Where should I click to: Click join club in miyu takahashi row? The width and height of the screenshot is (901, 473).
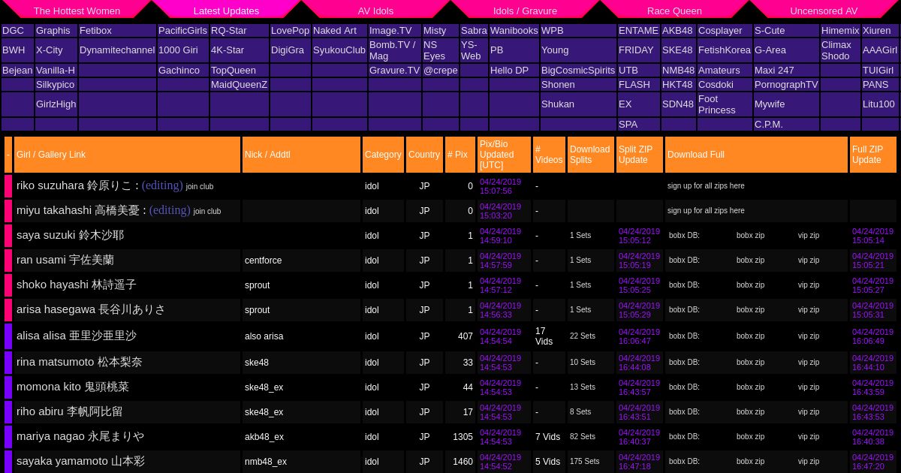206,211
